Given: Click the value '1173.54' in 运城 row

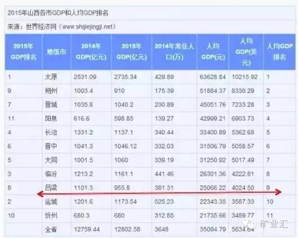Looking at the screenshot, I should pos(126,202).
